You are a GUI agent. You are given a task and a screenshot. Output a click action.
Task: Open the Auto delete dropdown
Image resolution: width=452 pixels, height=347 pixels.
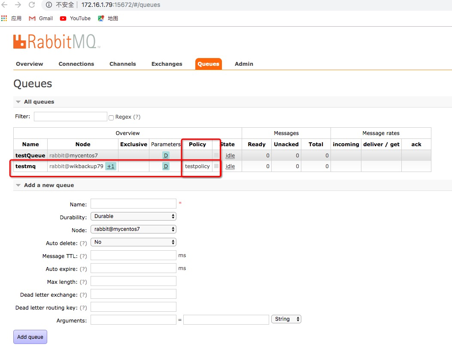133,242
